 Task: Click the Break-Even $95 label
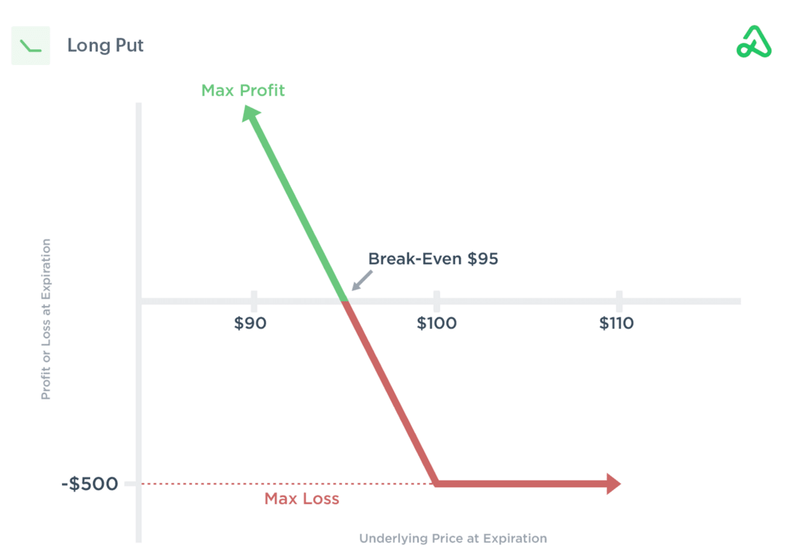tap(433, 259)
